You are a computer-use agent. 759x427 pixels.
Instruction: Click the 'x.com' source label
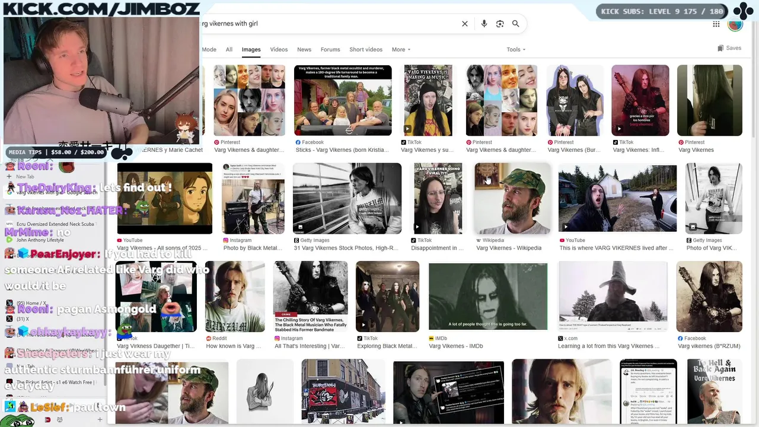570,338
